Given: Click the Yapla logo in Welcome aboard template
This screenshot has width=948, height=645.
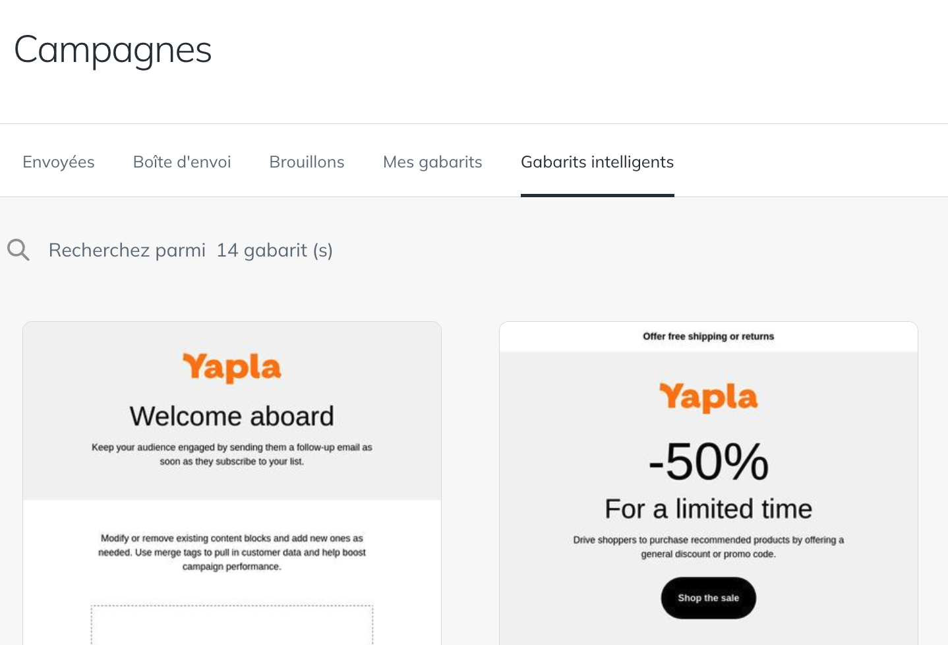Looking at the screenshot, I should click(232, 367).
